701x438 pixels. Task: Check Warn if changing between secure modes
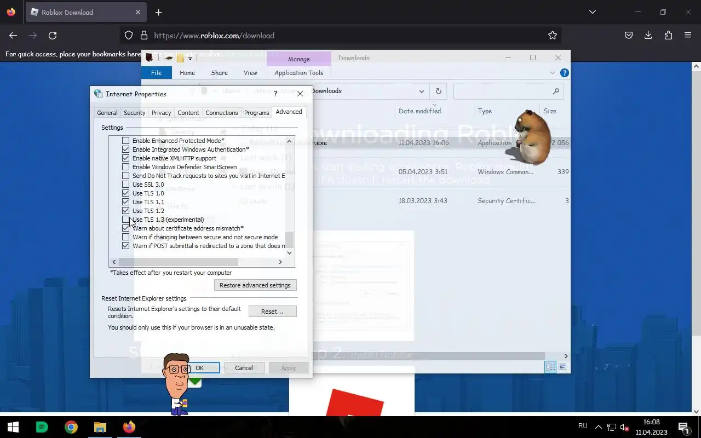[x=126, y=237]
